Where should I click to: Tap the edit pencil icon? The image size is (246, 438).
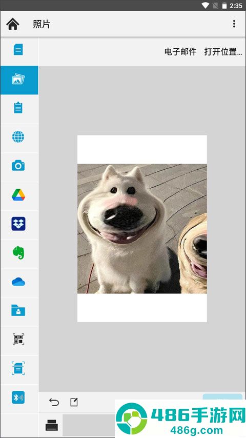coord(74,402)
